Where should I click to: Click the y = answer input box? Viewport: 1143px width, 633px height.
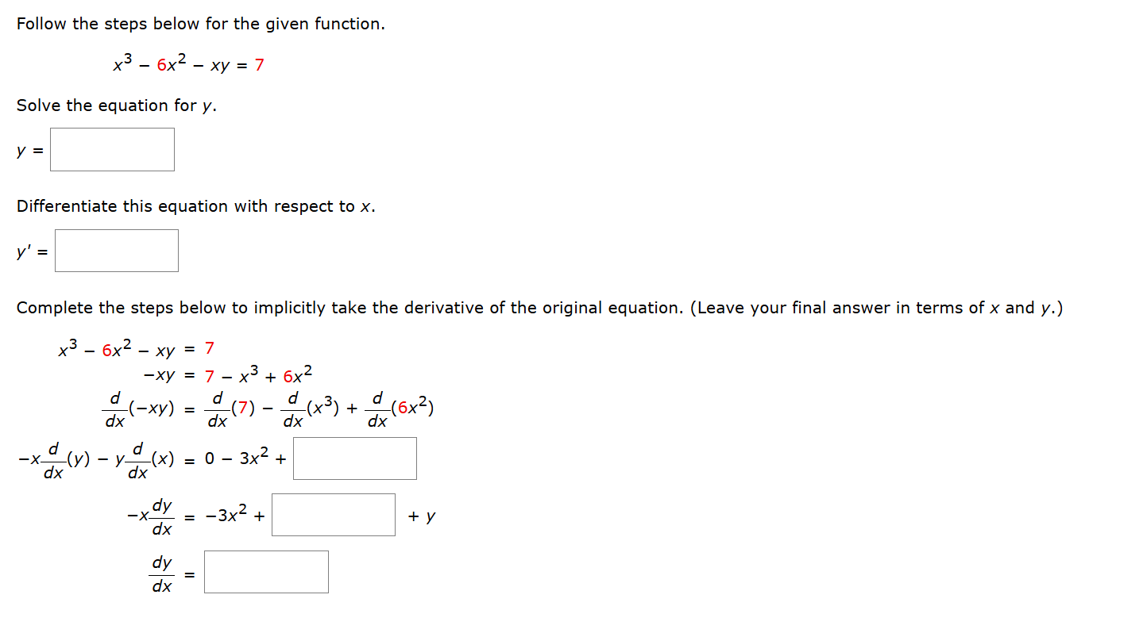[111, 149]
